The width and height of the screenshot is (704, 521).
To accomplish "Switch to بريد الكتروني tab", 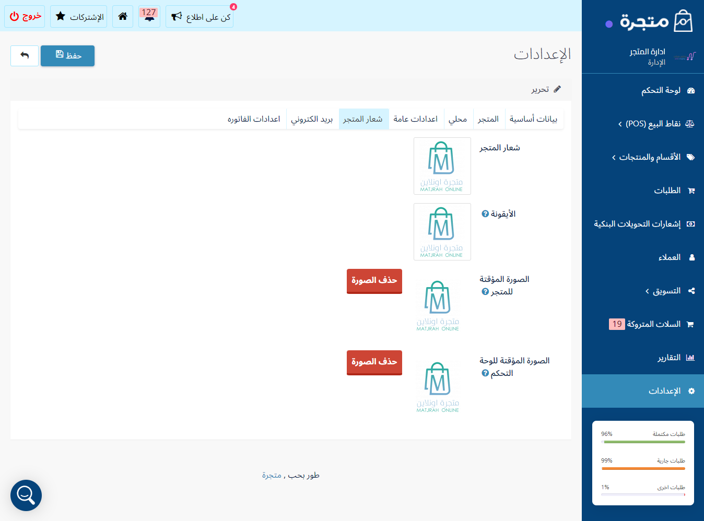I will (312, 119).
